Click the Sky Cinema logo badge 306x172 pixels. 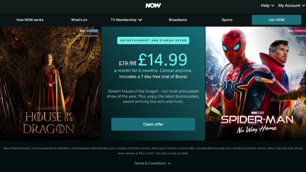click(x=296, y=31)
